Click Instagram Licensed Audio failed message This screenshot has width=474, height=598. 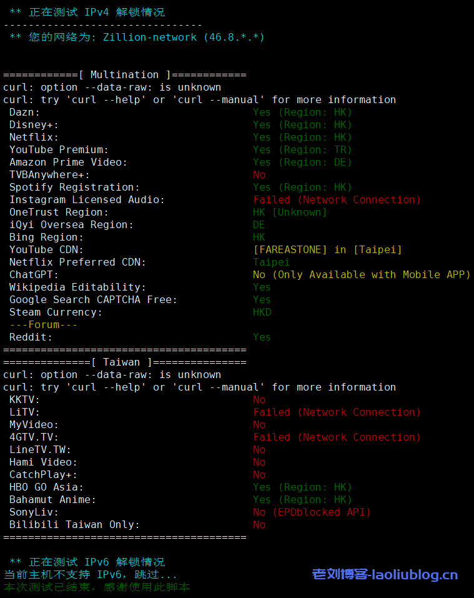click(x=337, y=200)
